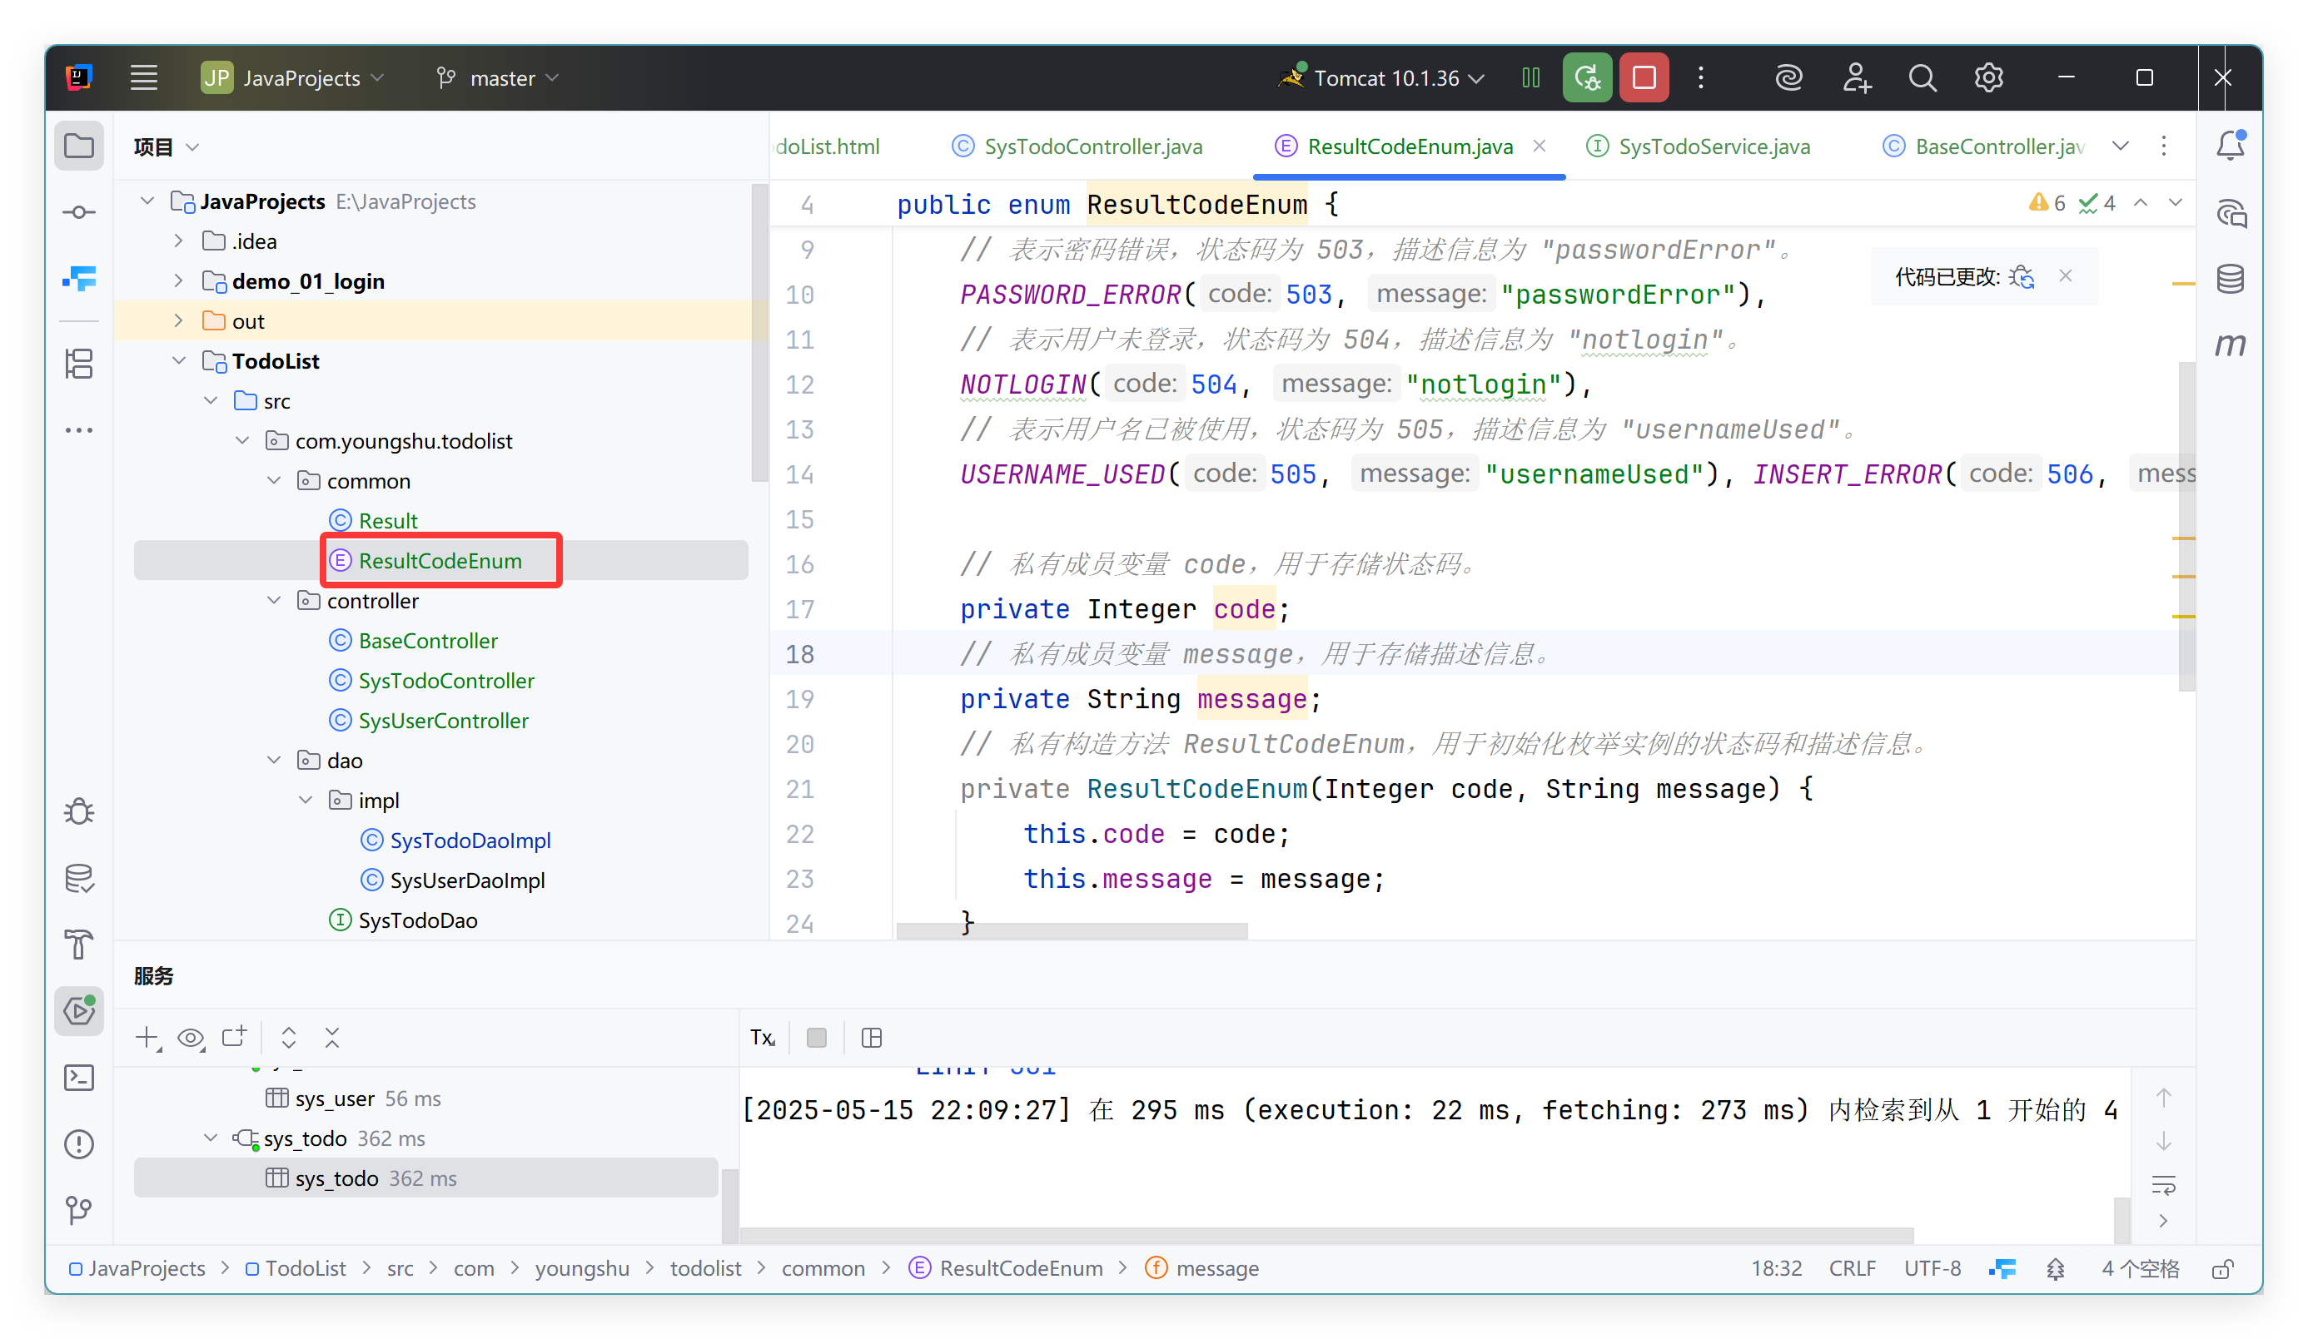The width and height of the screenshot is (2308, 1339).
Task: Expand the demo_01_login module
Action: [178, 281]
